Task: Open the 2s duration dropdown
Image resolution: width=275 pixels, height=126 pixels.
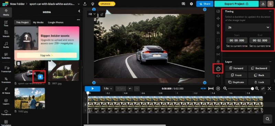Action: pyautogui.click(x=248, y=27)
